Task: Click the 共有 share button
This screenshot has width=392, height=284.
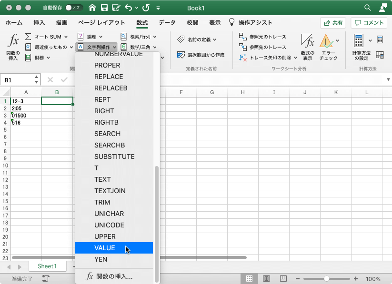Action: point(333,23)
